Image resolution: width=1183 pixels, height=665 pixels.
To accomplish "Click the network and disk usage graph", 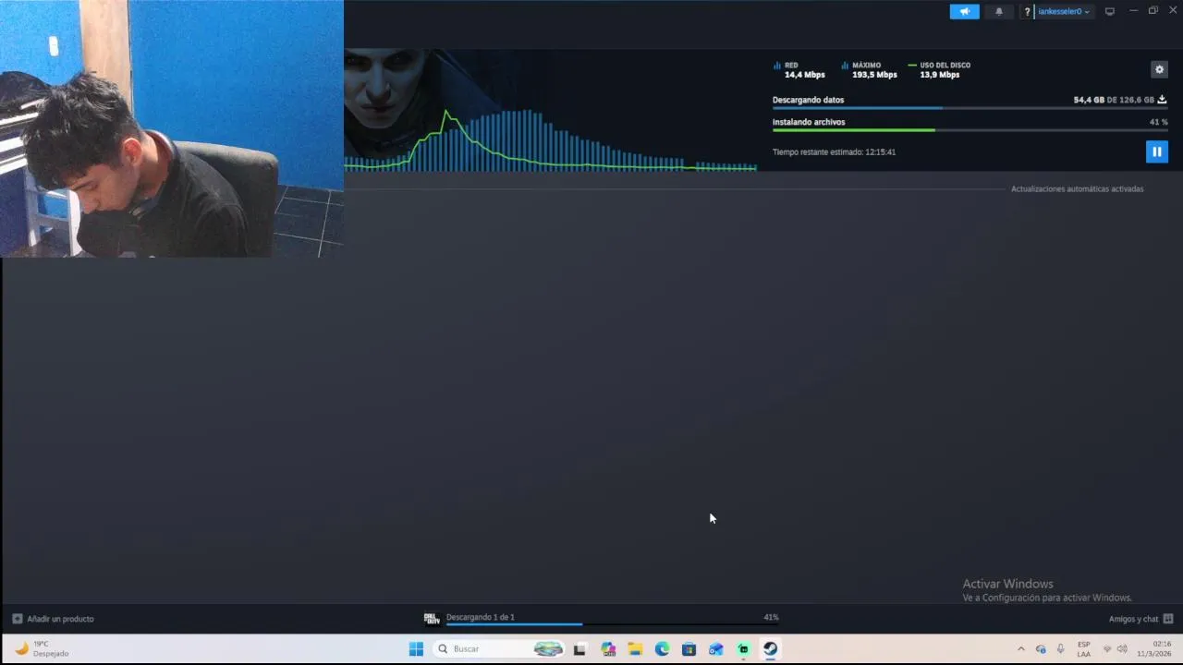I will coord(551,140).
